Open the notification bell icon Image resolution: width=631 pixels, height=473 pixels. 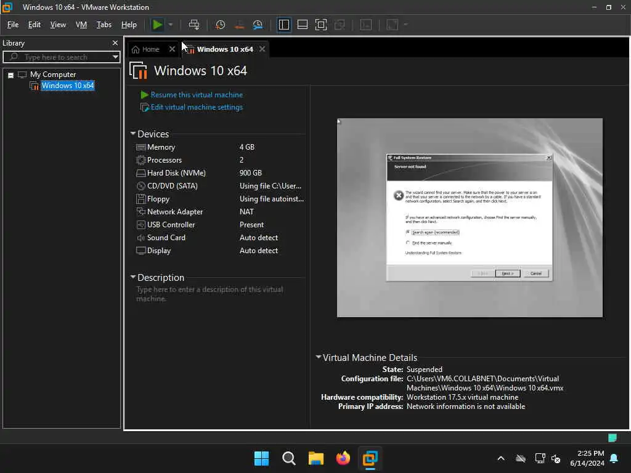tap(614, 458)
